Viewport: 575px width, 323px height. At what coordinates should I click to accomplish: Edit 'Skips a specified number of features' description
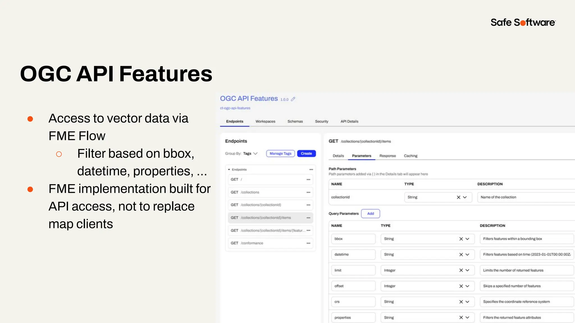tap(527, 286)
